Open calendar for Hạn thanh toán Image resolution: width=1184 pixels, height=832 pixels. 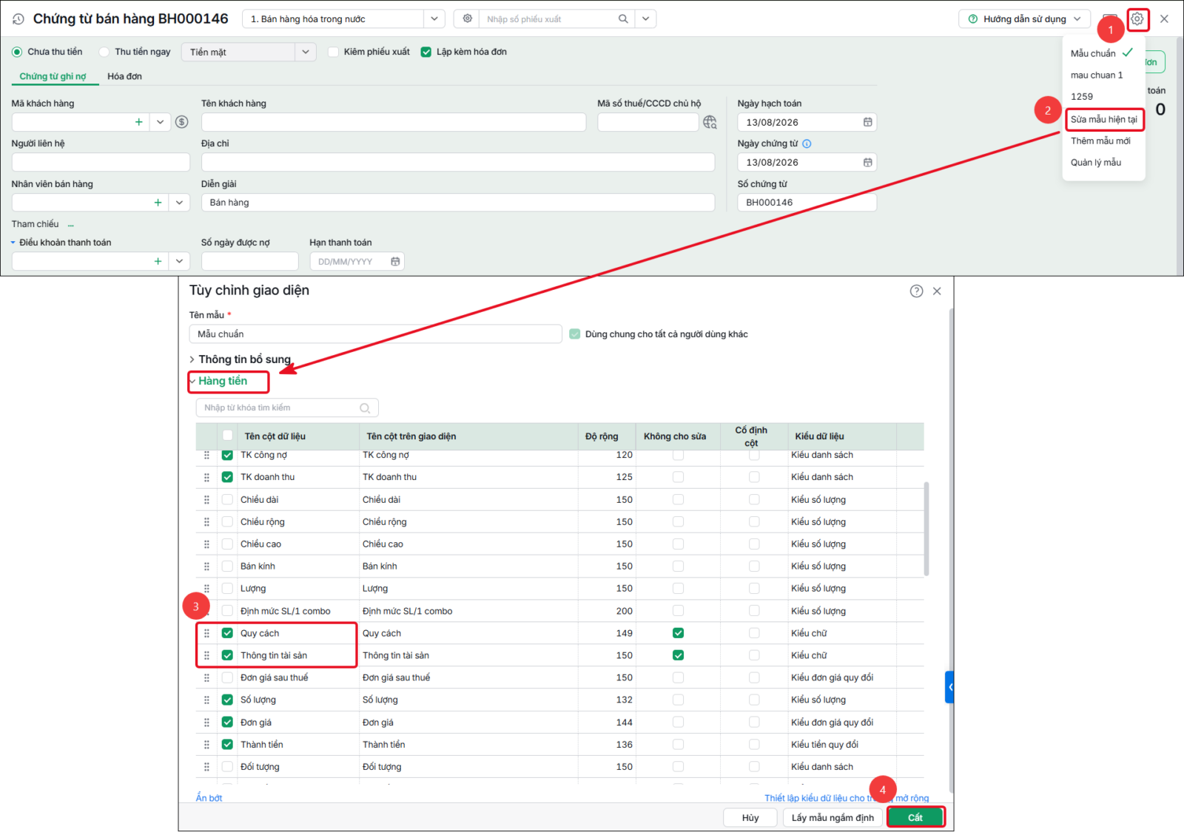(395, 261)
